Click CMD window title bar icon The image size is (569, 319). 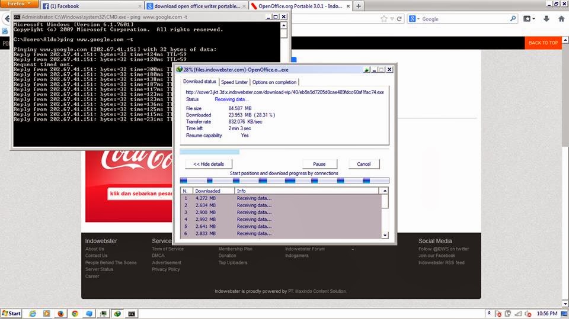click(x=17, y=17)
